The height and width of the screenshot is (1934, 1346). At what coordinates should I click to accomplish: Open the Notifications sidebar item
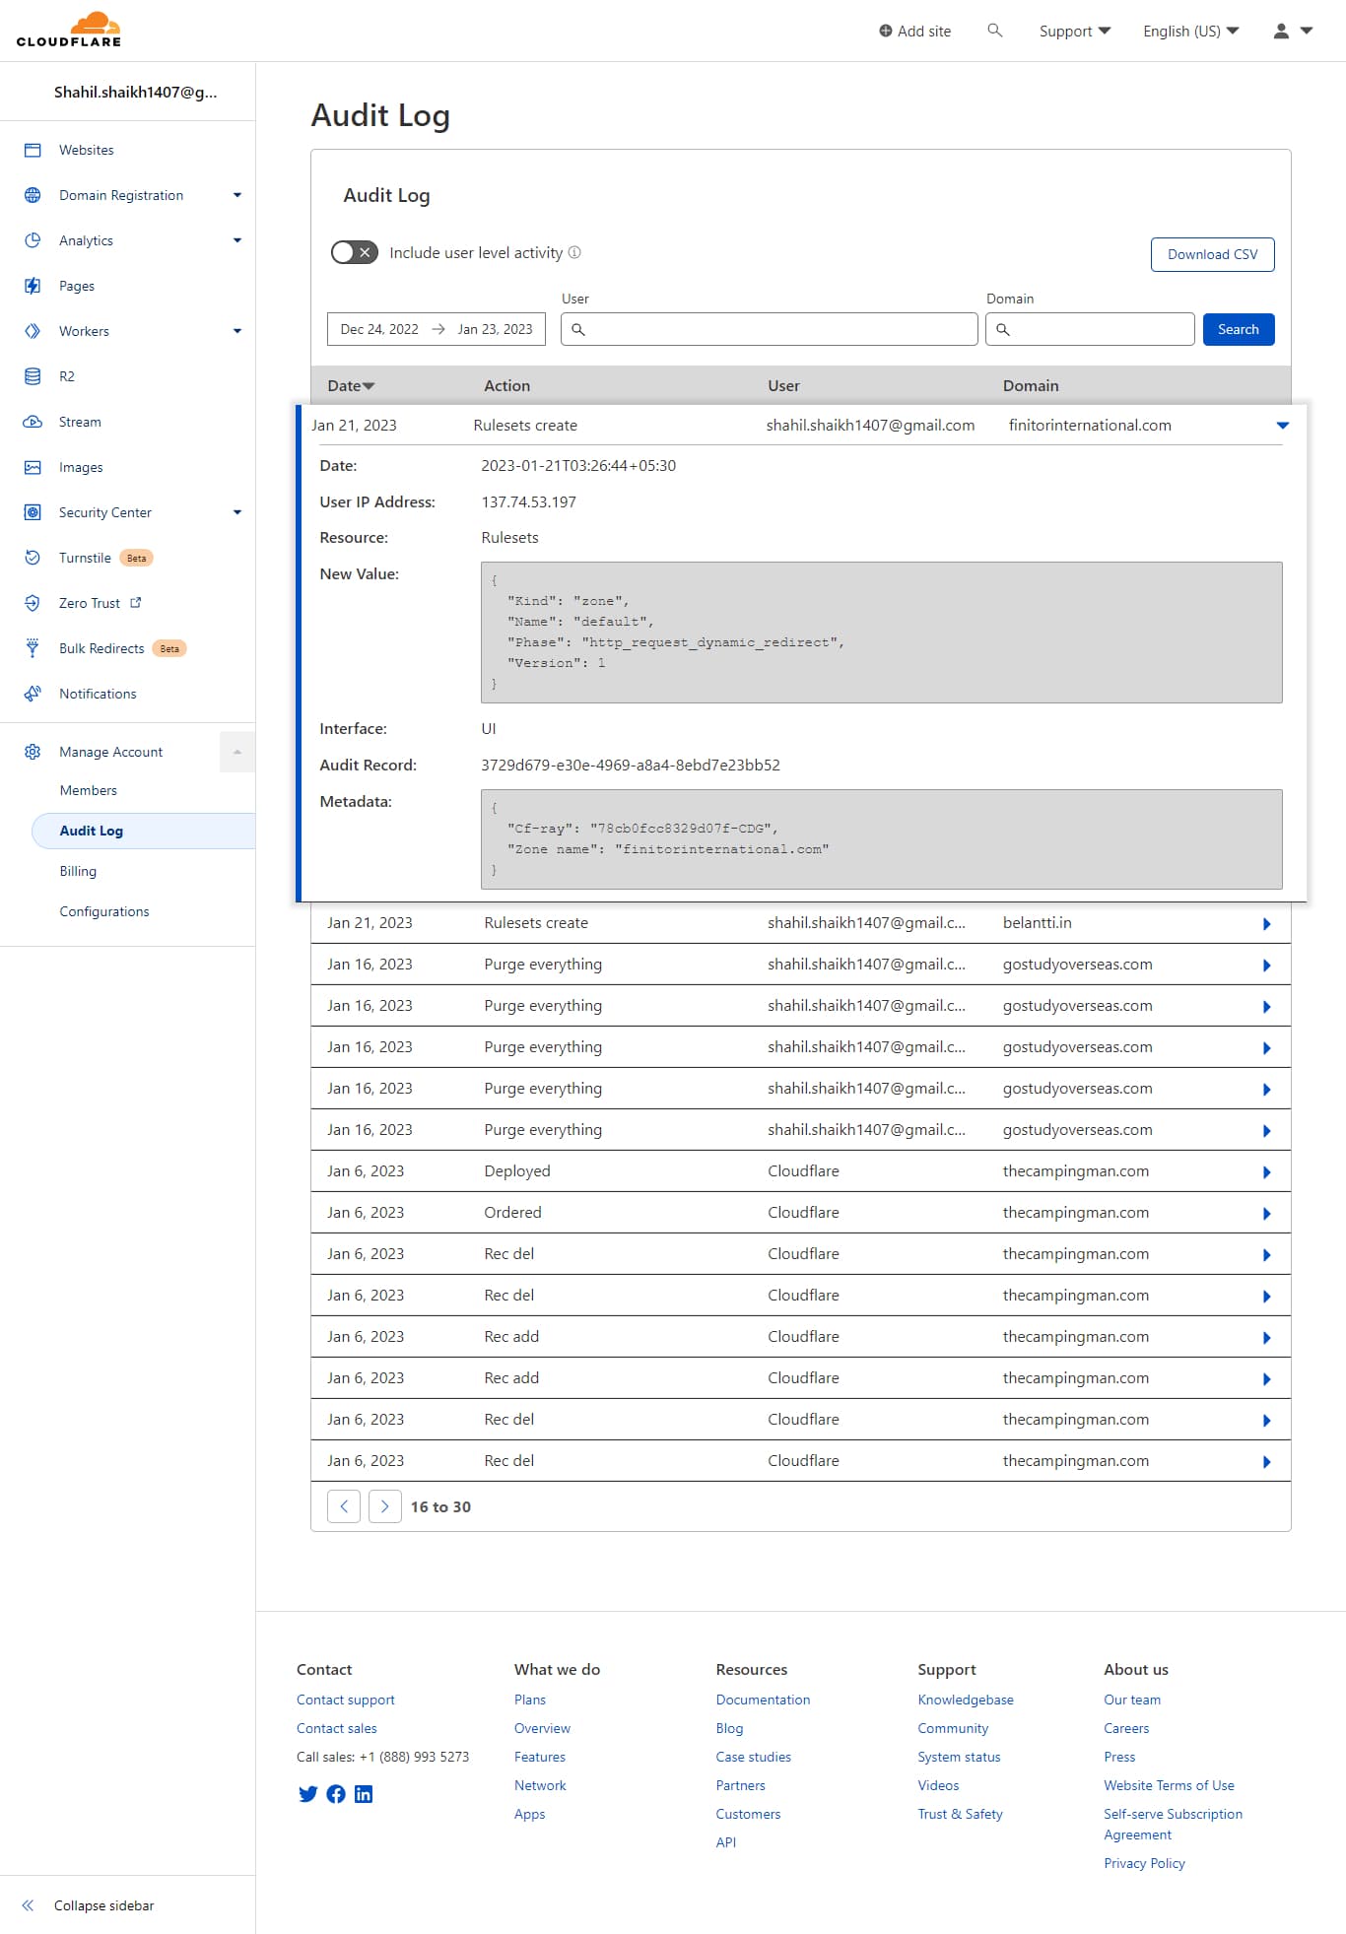point(98,694)
